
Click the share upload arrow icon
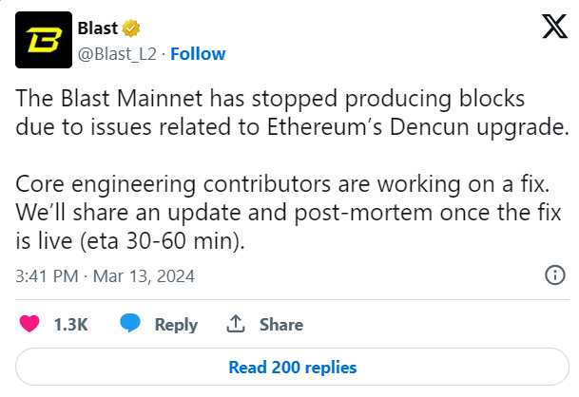point(236,324)
